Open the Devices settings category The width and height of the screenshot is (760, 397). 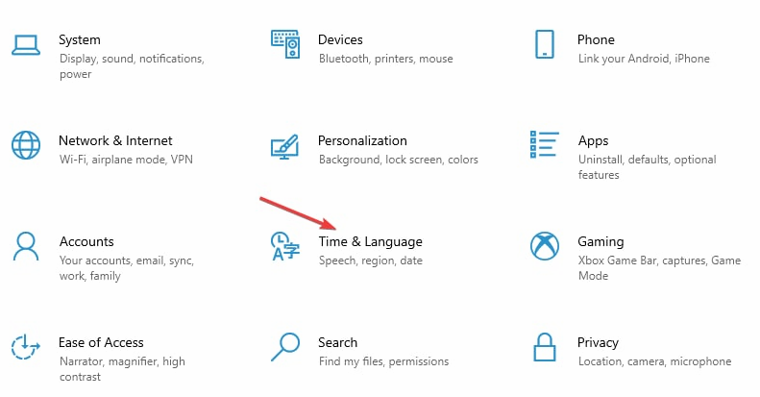(340, 39)
